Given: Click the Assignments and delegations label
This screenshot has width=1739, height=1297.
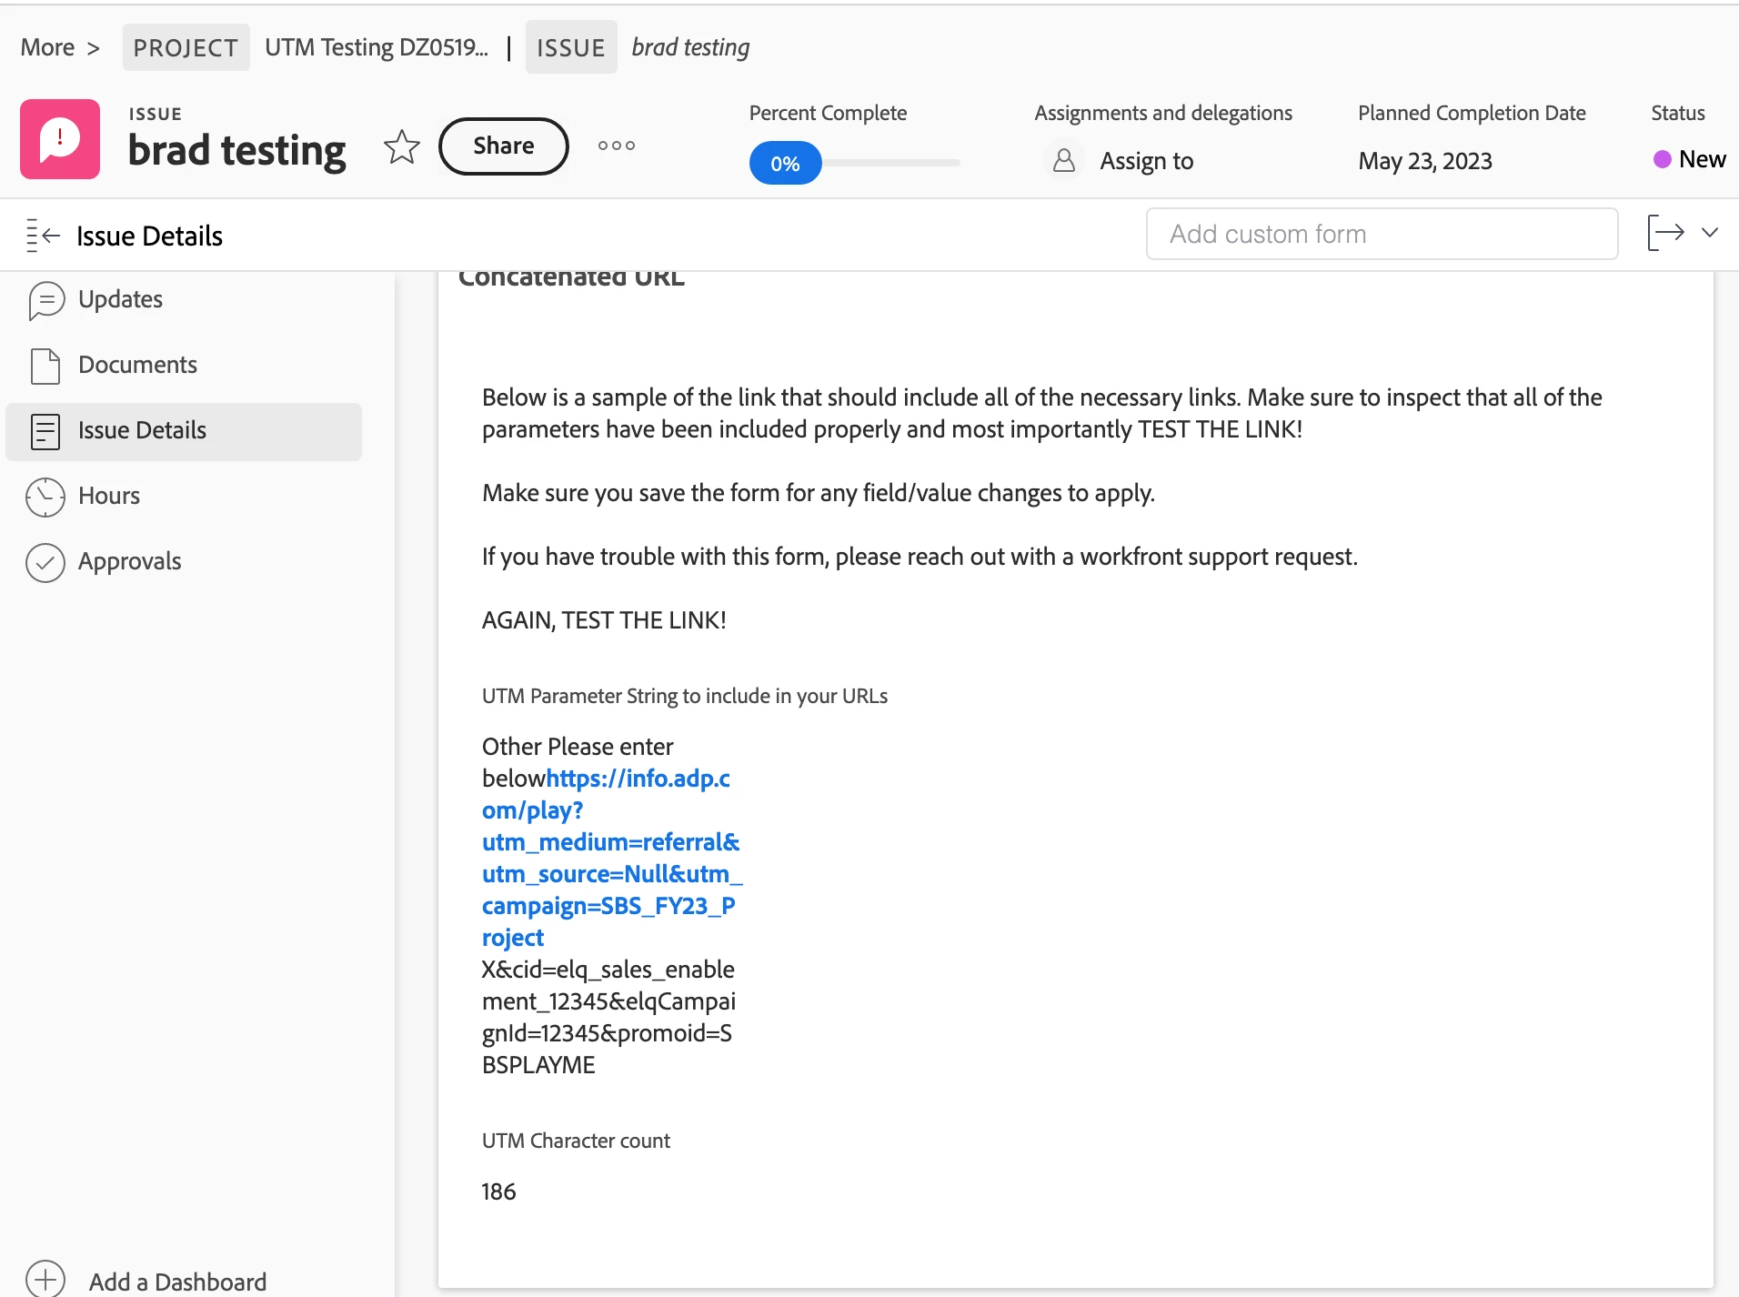Looking at the screenshot, I should pos(1163,113).
